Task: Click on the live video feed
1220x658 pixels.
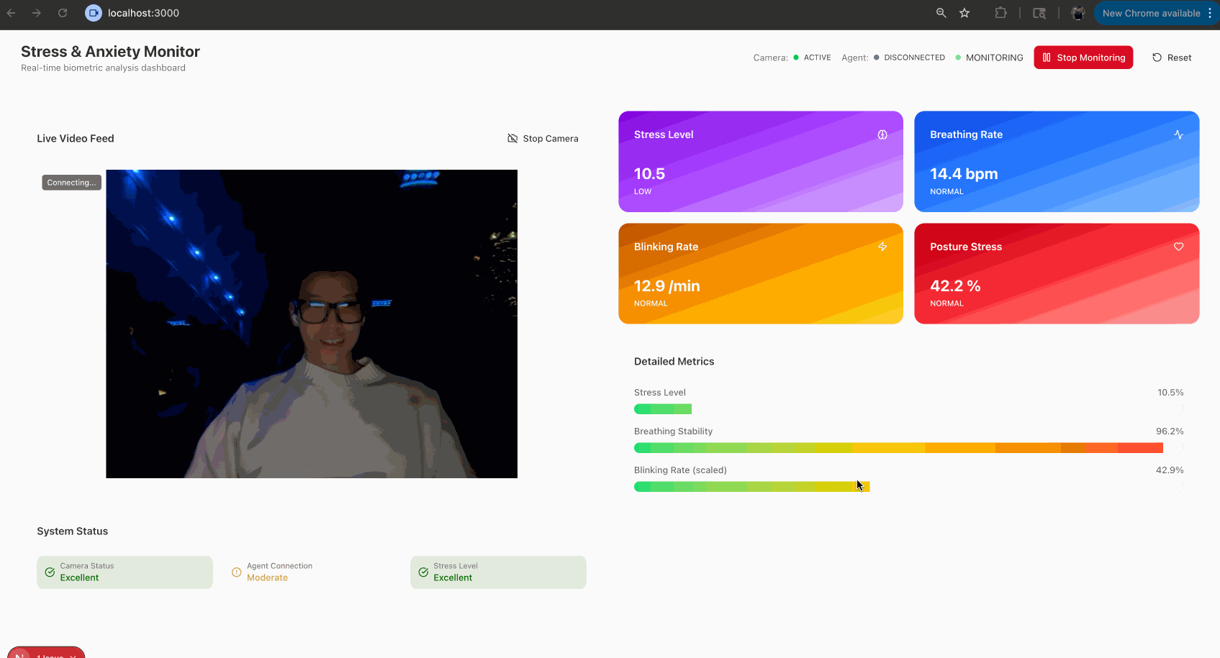Action: (x=311, y=324)
